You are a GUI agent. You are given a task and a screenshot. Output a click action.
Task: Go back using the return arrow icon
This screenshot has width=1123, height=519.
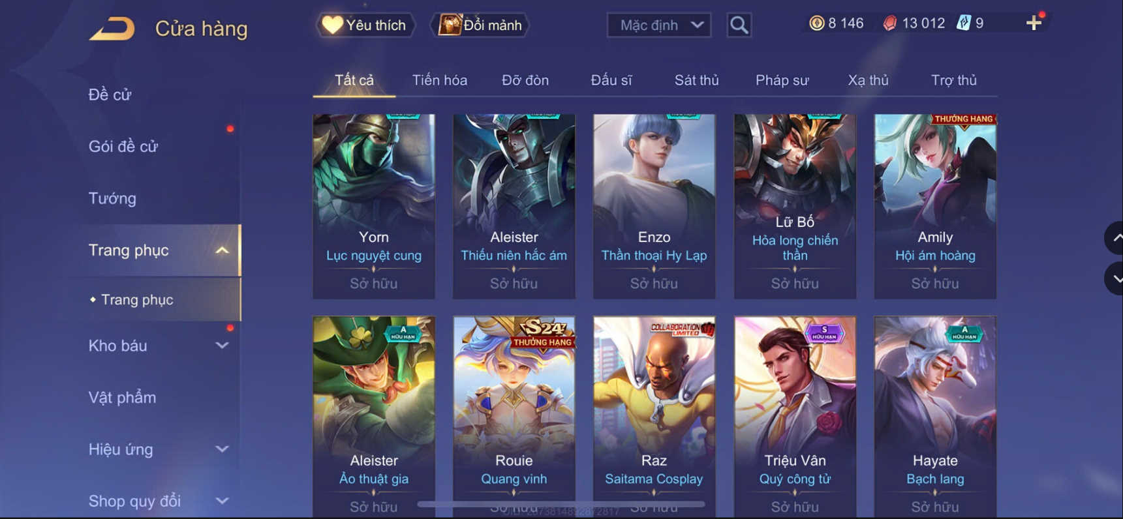click(x=112, y=29)
